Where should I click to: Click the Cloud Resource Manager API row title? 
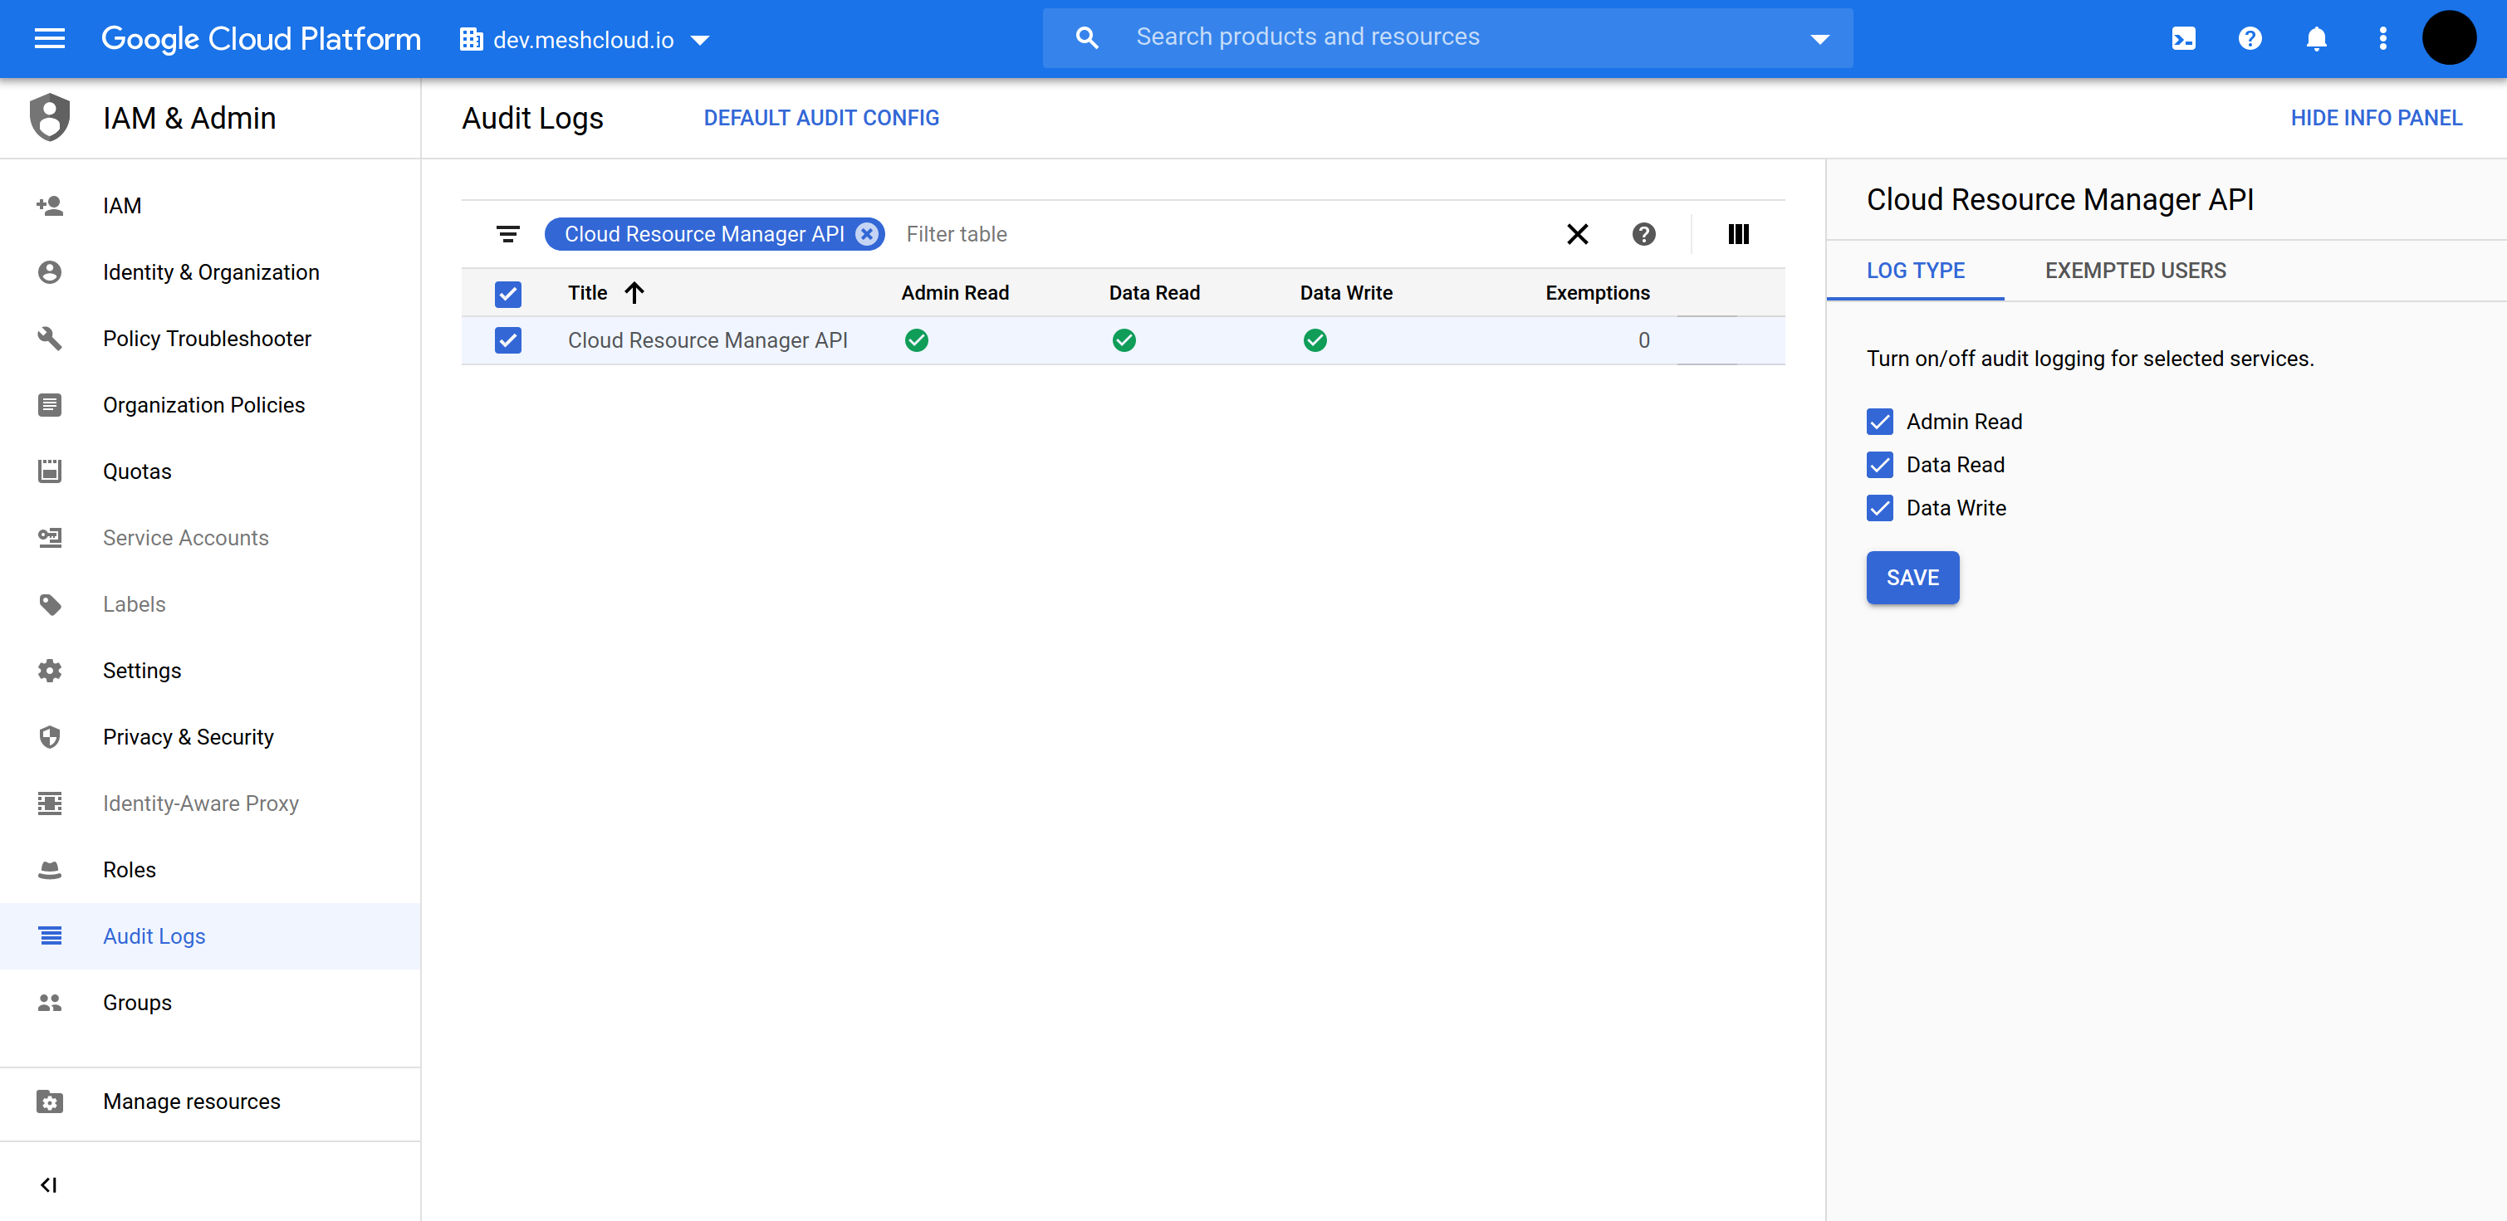pos(708,340)
